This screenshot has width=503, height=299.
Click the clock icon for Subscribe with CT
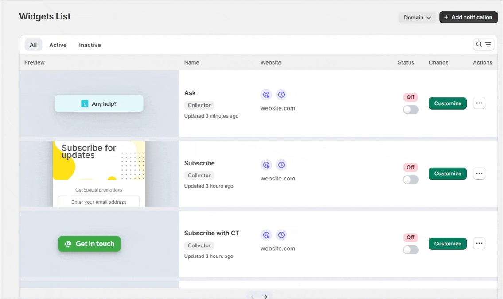[281, 235]
